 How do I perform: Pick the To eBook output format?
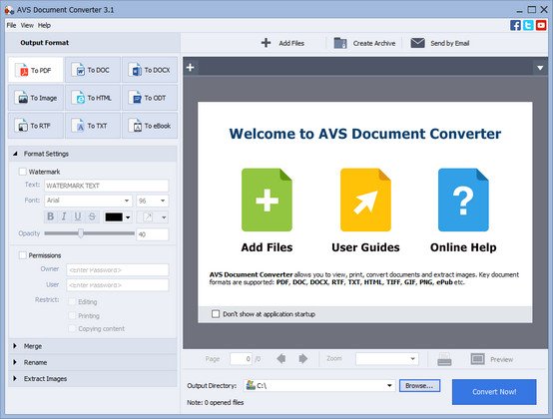(x=150, y=126)
